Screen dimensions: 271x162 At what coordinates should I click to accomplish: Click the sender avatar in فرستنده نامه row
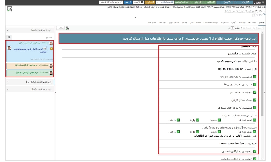(x=51, y=65)
